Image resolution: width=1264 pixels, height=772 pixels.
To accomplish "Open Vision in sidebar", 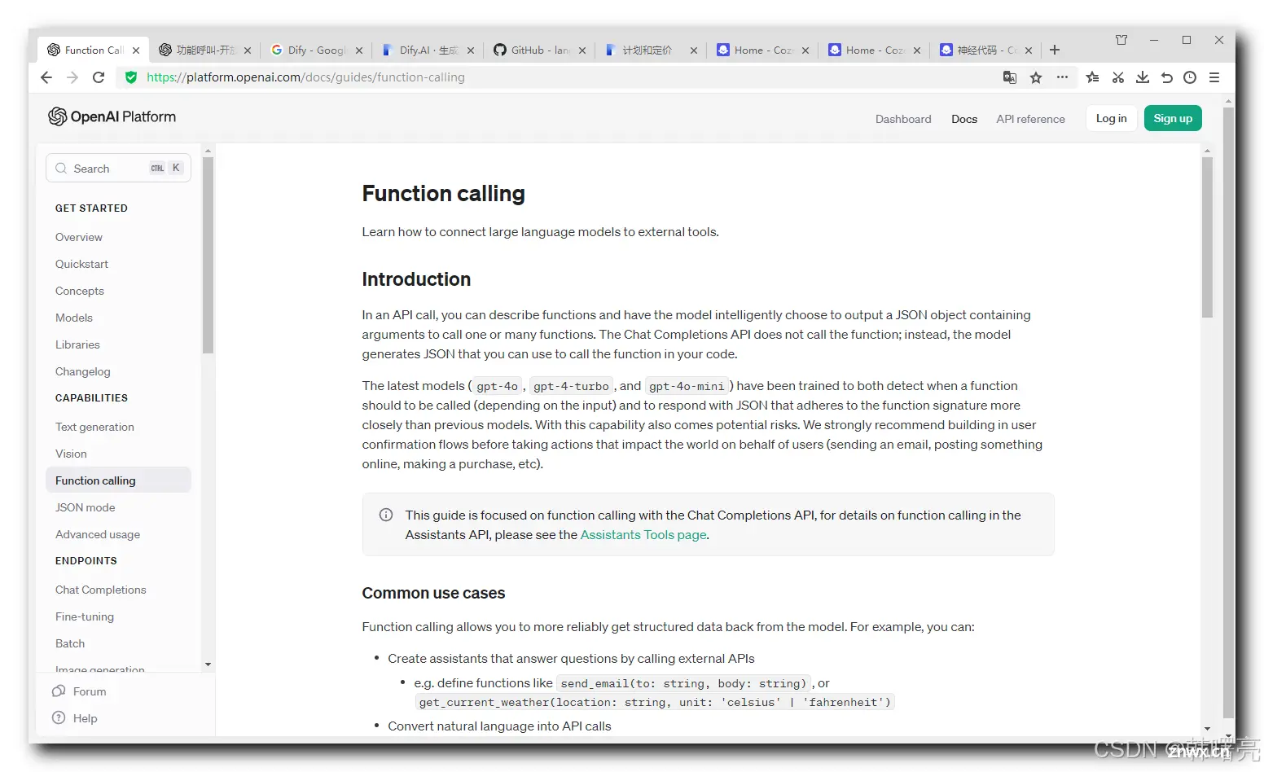I will click(x=71, y=454).
